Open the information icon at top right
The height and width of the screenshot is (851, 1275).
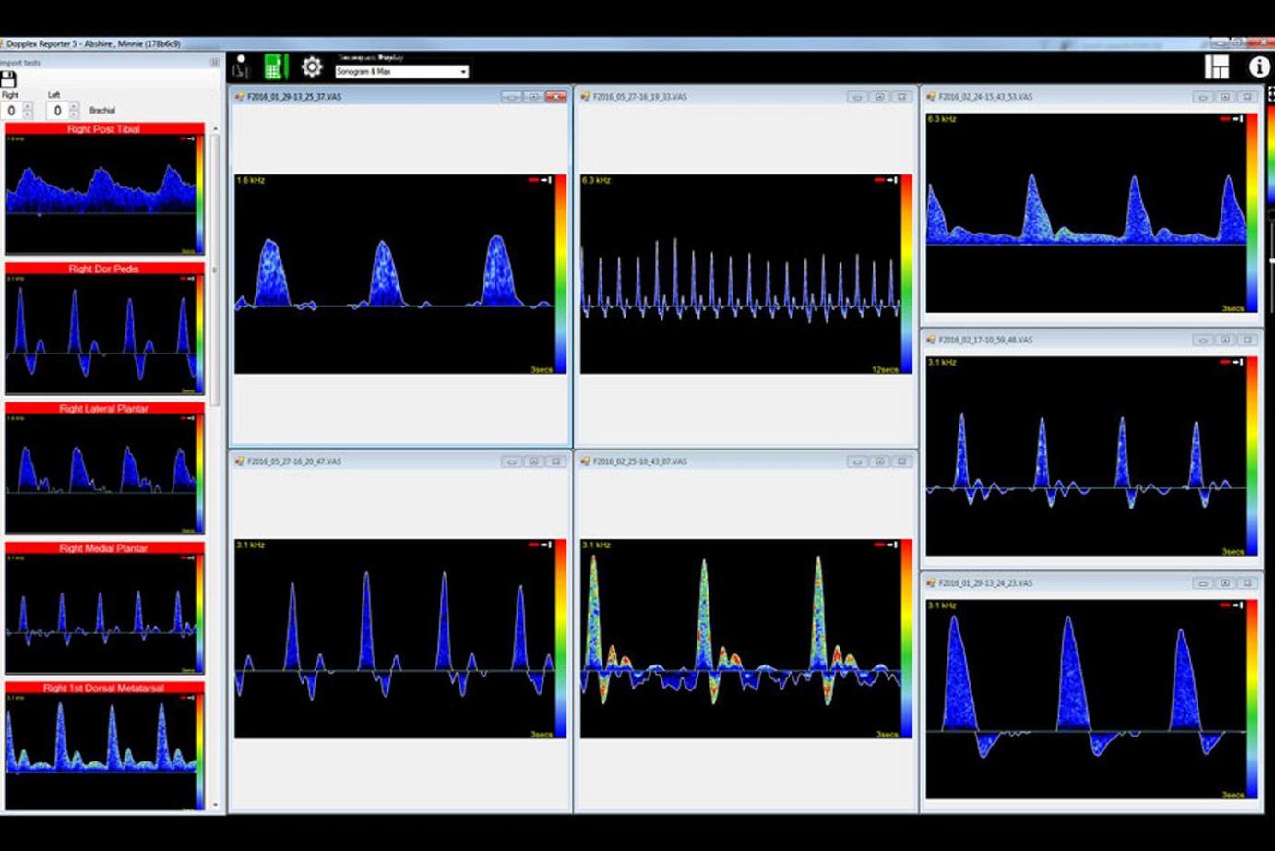pyautogui.click(x=1258, y=66)
